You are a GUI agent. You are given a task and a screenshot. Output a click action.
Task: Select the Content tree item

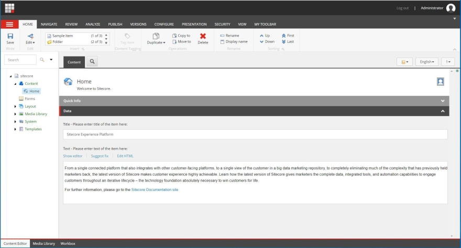(x=28, y=83)
